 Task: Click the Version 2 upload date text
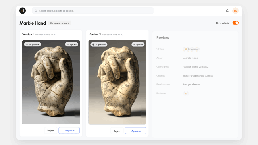tap(113, 35)
